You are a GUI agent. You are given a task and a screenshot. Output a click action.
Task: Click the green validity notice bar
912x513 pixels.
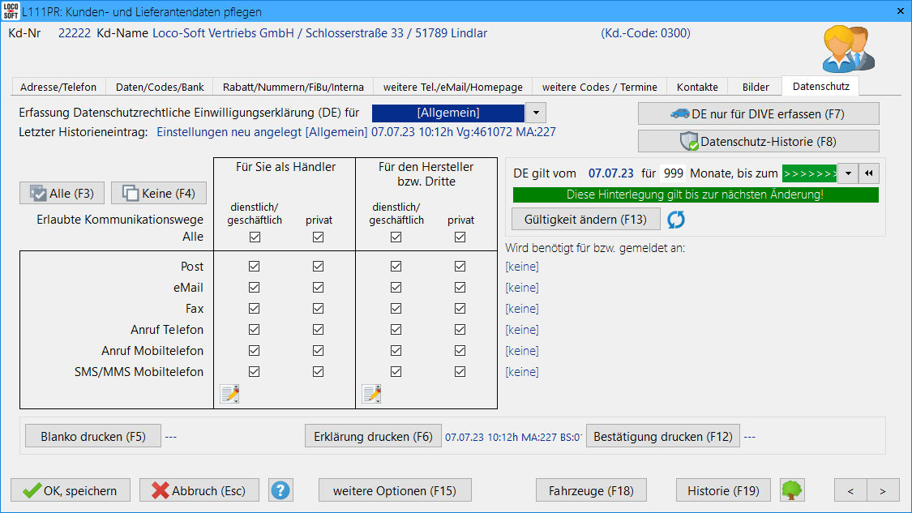[695, 195]
